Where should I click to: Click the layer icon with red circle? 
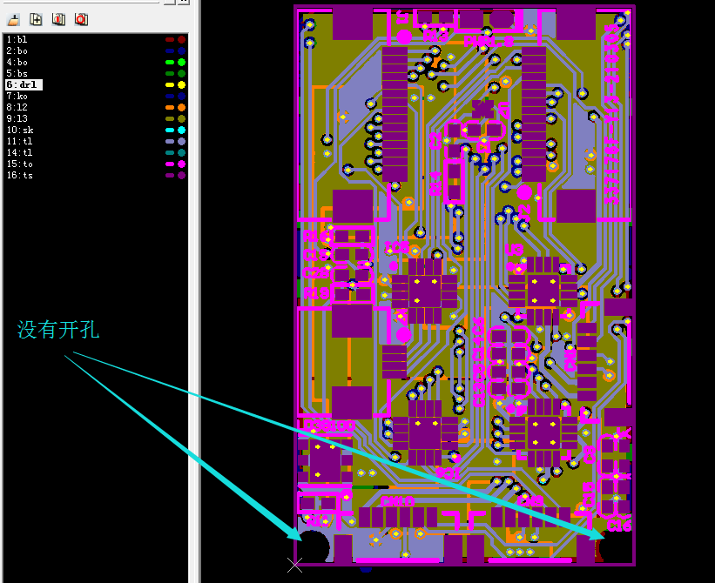(81, 18)
